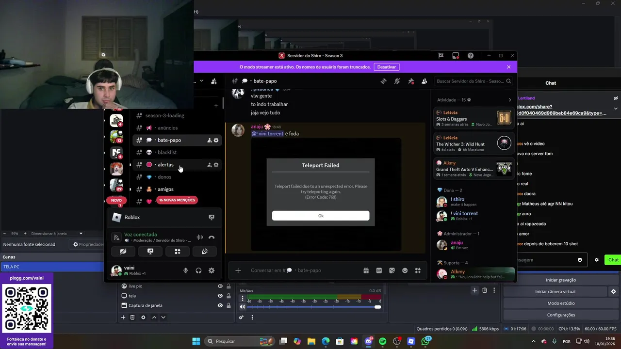Image resolution: width=621 pixels, height=349 pixels.
Task: Open Discord help question-mark icon
Action: (471, 56)
